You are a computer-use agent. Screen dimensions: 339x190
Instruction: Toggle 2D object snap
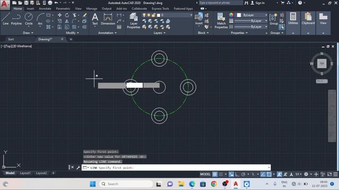click(x=269, y=174)
